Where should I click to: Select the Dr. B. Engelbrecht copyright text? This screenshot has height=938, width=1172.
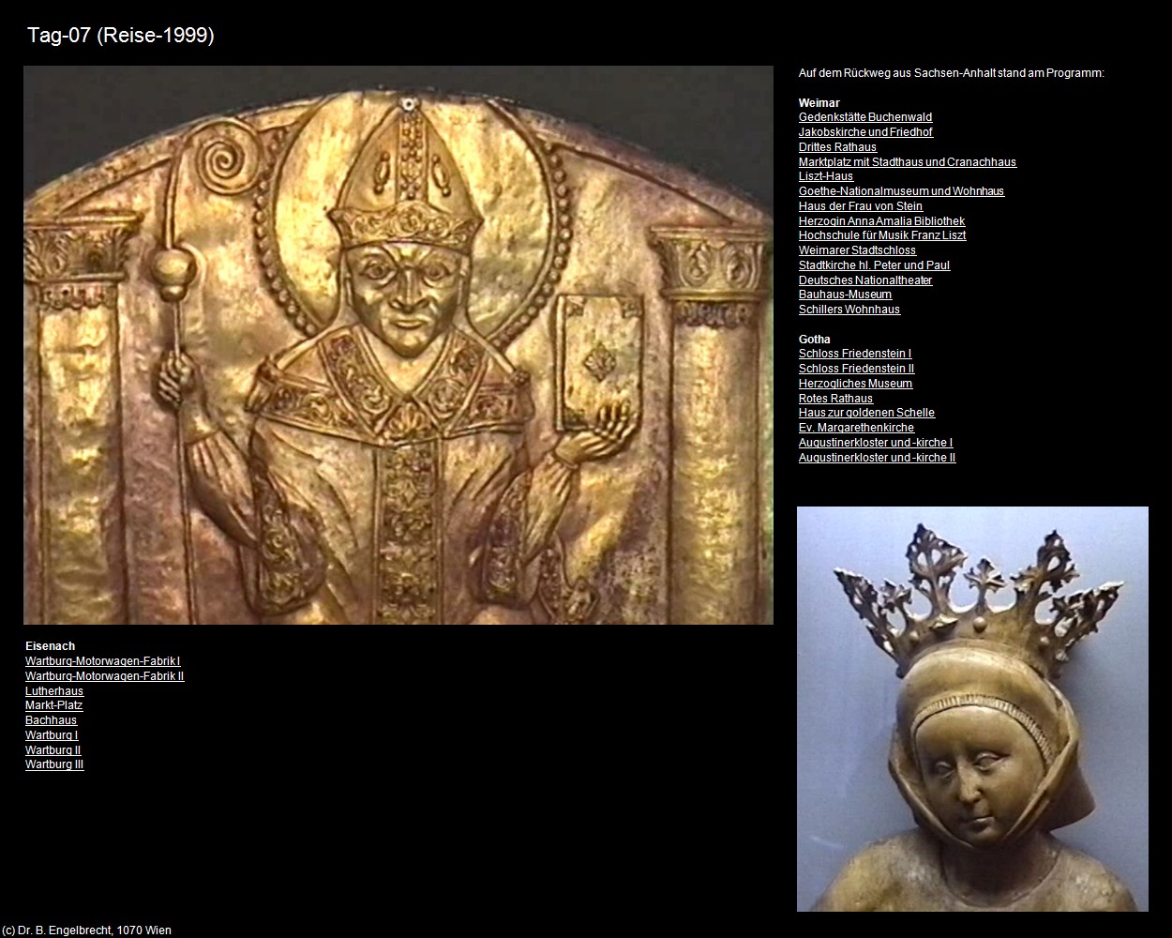pyautogui.click(x=87, y=930)
